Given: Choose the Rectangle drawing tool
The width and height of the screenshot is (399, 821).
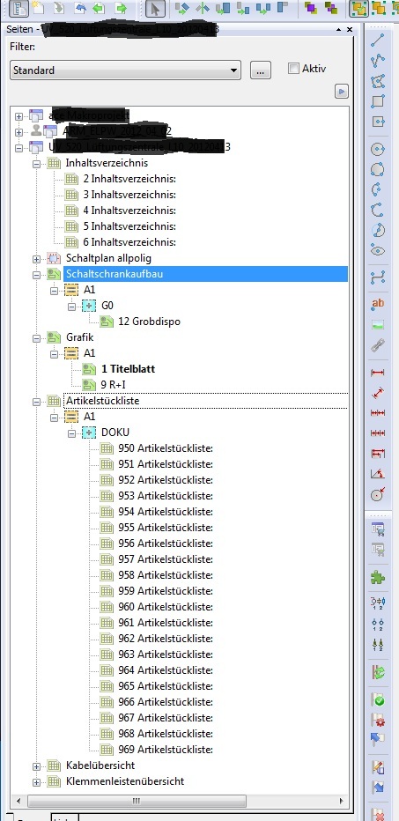Looking at the screenshot, I should click(378, 101).
